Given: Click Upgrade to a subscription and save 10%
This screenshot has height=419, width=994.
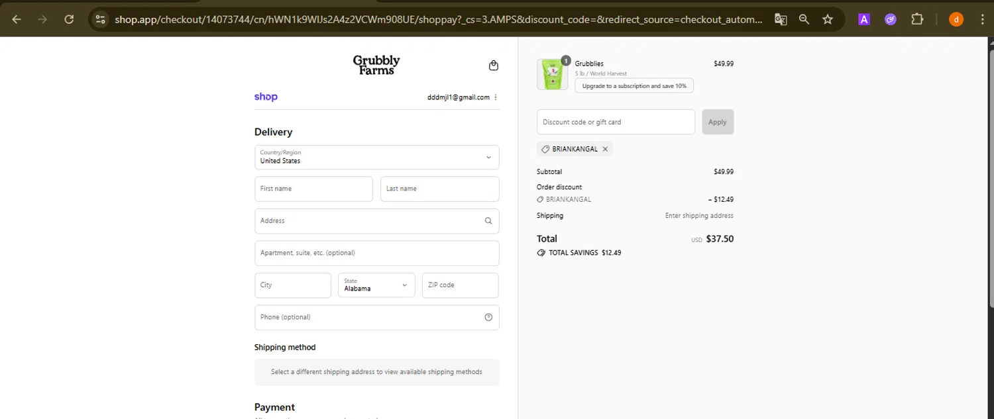Looking at the screenshot, I should [x=634, y=86].
